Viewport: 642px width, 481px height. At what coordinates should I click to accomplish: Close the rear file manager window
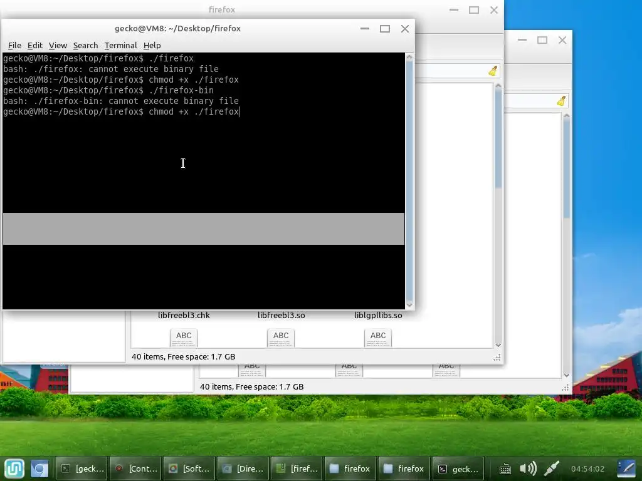click(x=562, y=39)
